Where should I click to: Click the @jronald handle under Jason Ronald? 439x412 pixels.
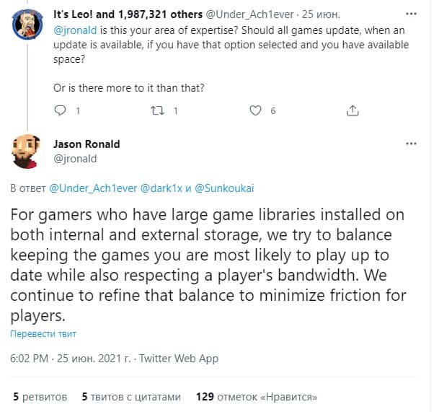pos(75,158)
